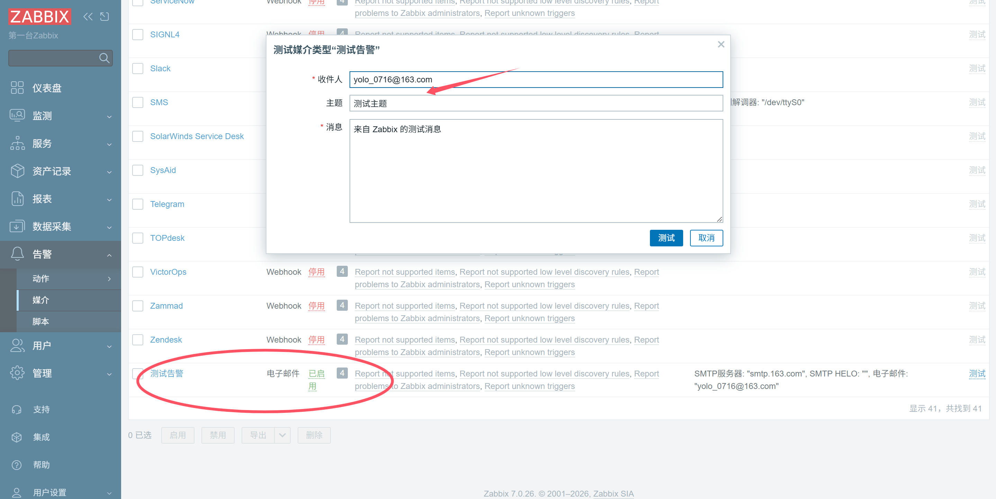Viewport: 996px width, 499px height.
Task: Open the Zabbix SIA footer link
Action: [613, 493]
